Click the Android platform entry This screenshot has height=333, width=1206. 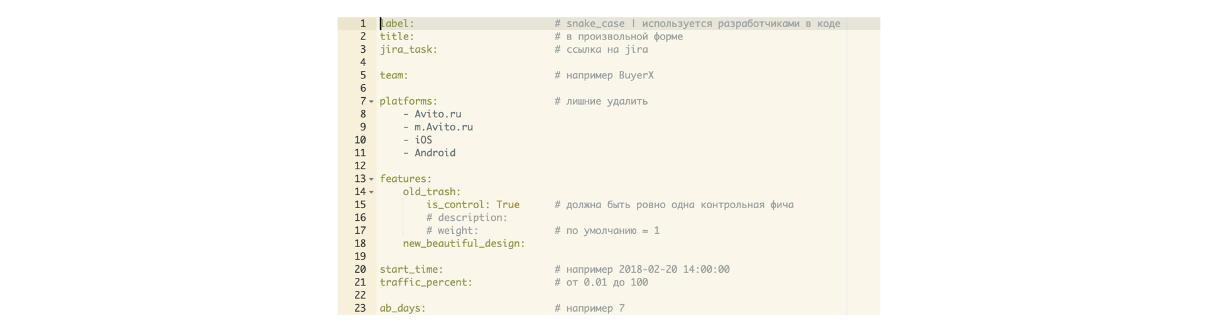coord(435,153)
